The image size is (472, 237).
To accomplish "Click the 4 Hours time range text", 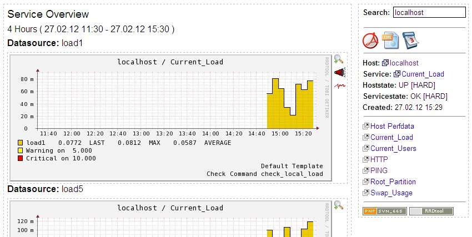I will [91, 29].
